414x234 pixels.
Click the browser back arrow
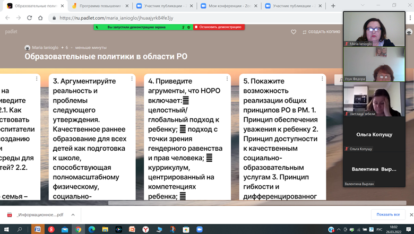pos(7,18)
